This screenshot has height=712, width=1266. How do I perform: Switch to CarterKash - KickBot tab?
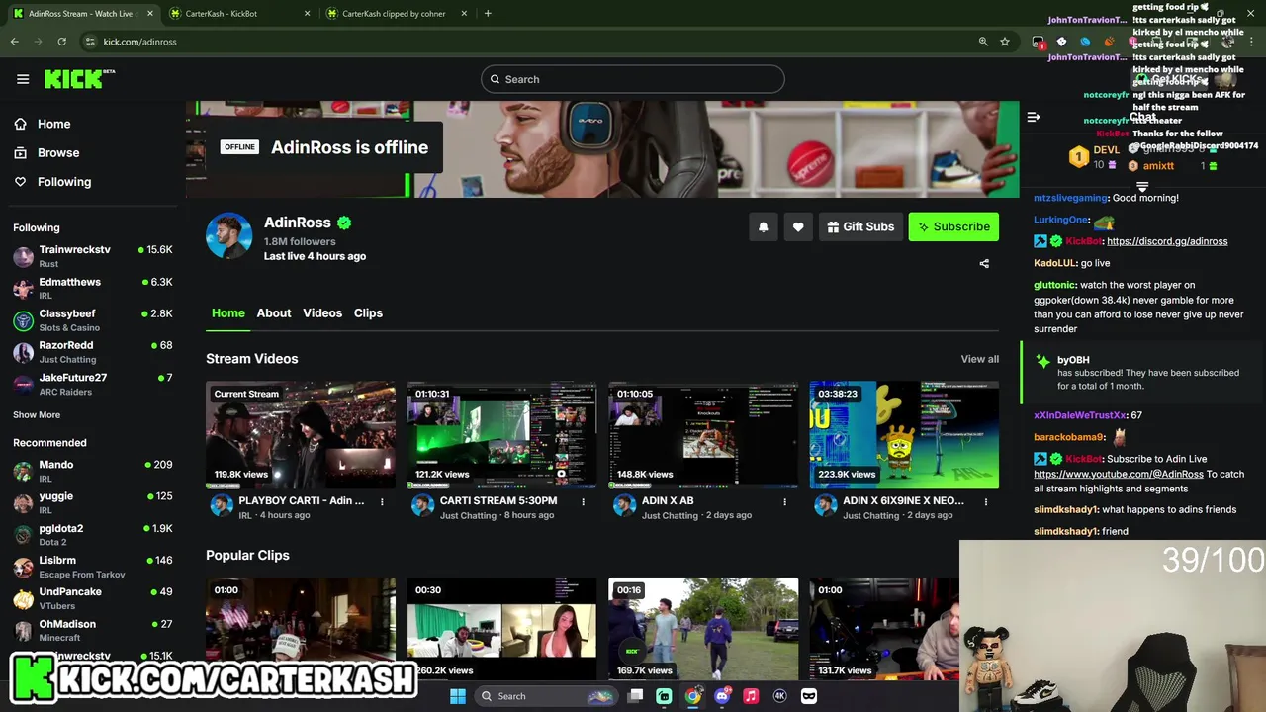point(237,14)
